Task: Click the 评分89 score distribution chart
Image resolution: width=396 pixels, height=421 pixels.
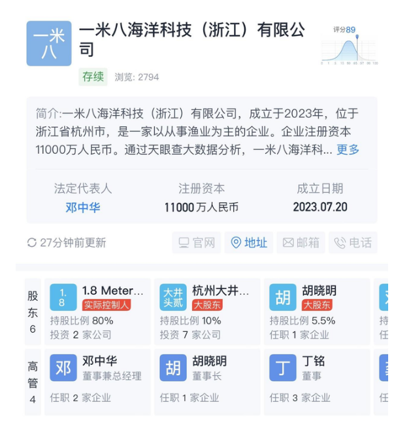Action: [350, 46]
